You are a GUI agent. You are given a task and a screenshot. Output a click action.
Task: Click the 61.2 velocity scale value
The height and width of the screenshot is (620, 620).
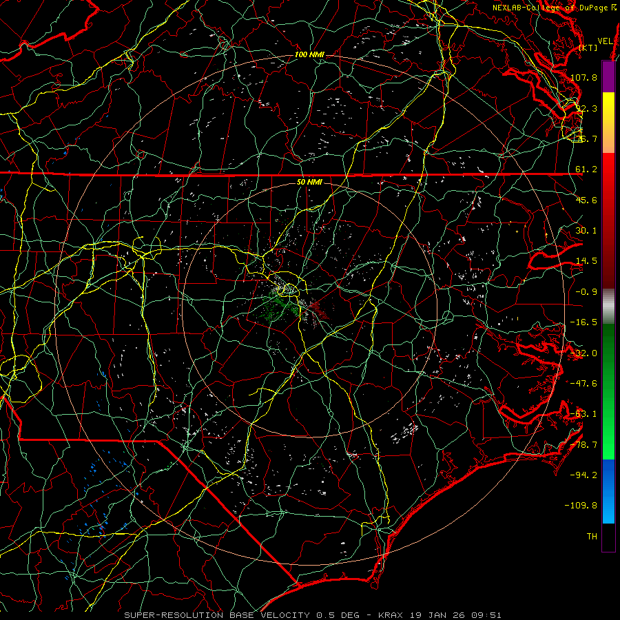coord(586,169)
